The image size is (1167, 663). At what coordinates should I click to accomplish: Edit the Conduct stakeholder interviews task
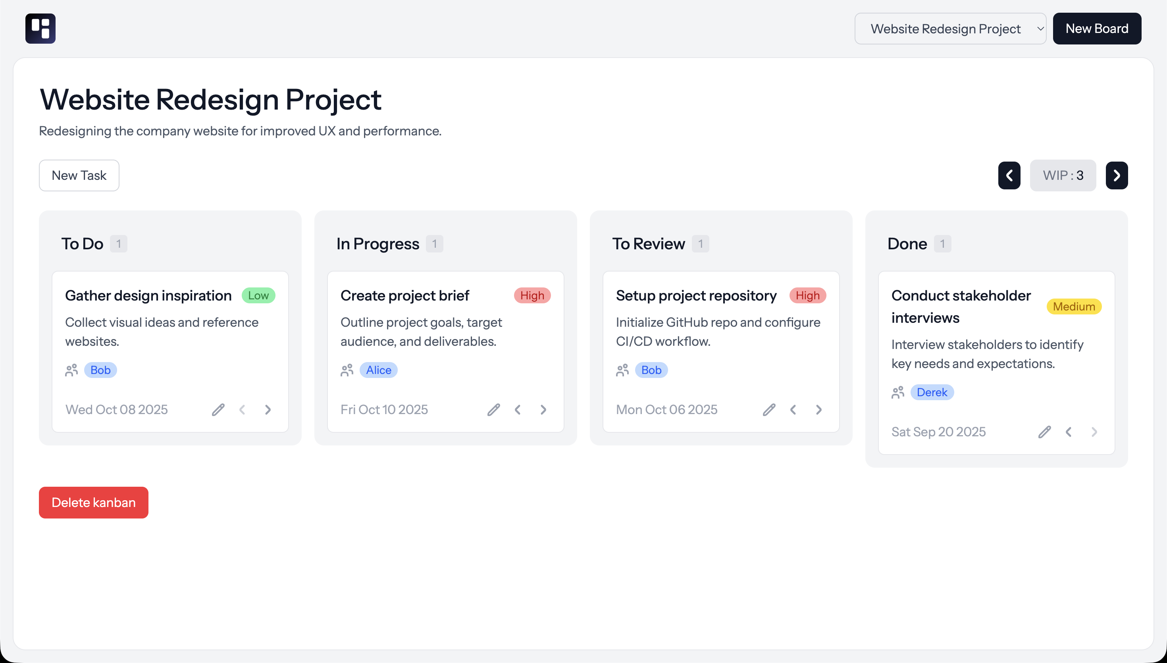pos(1044,432)
